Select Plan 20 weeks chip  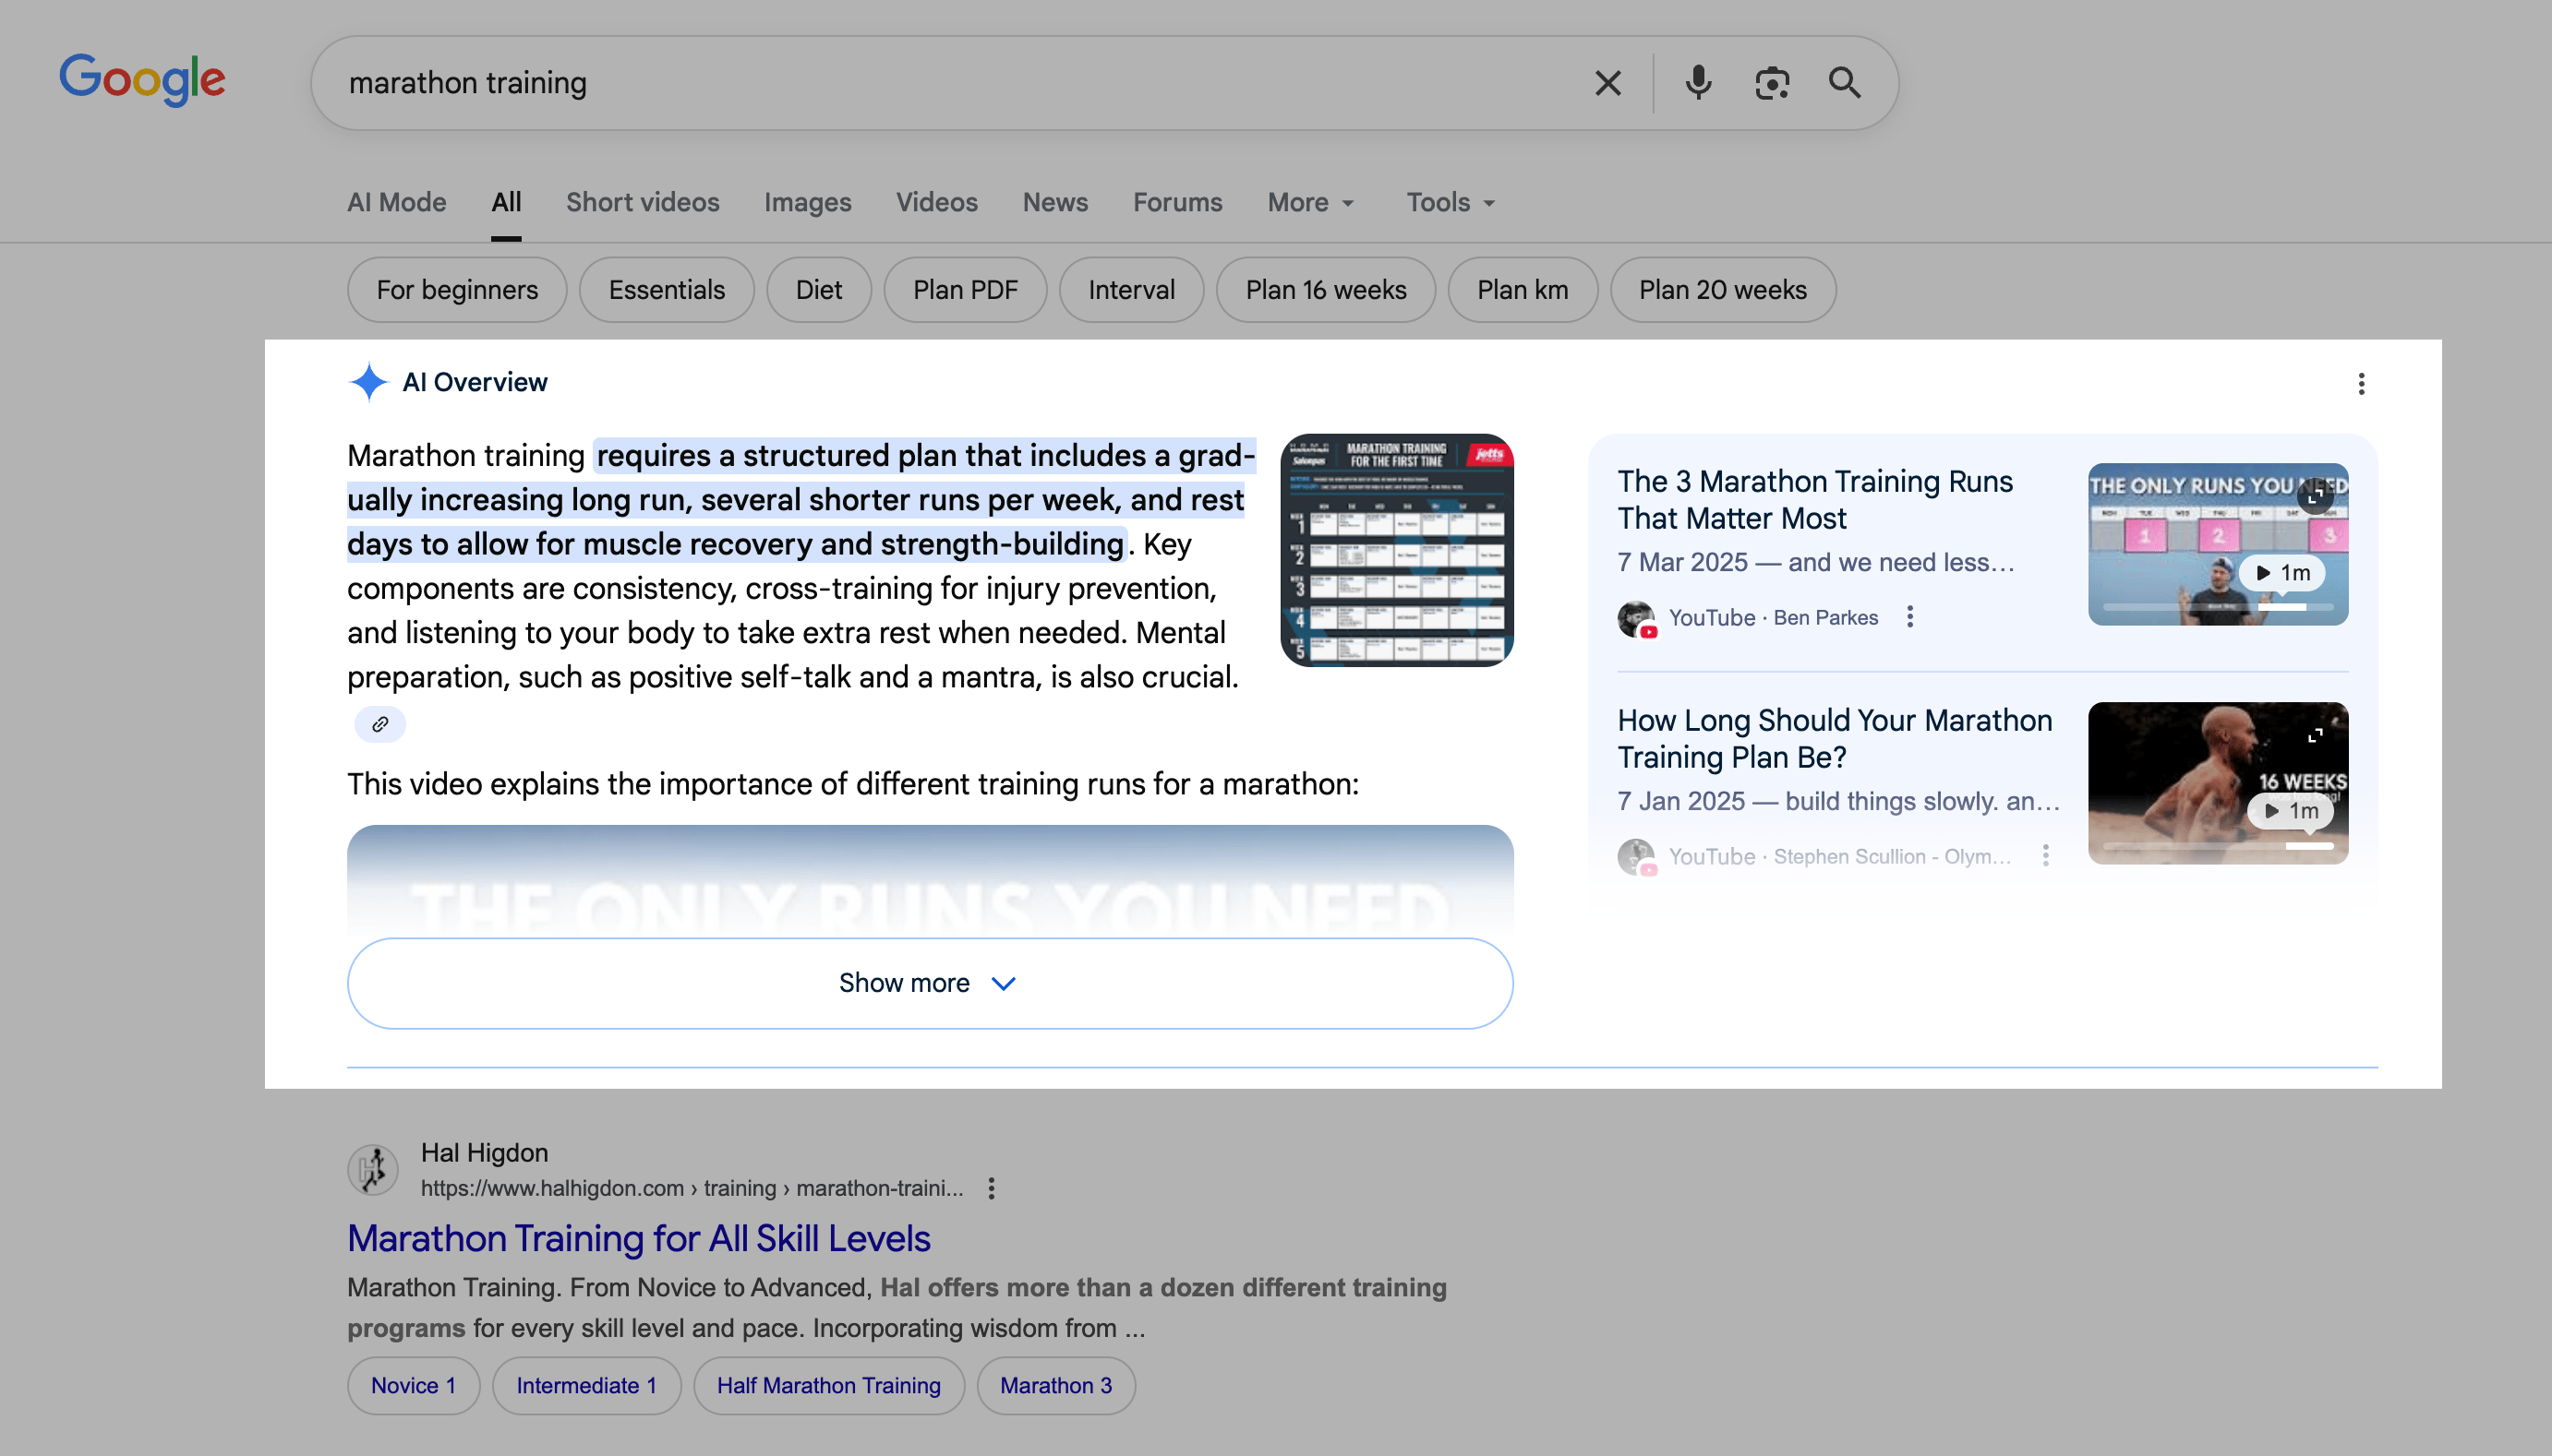1723,290
